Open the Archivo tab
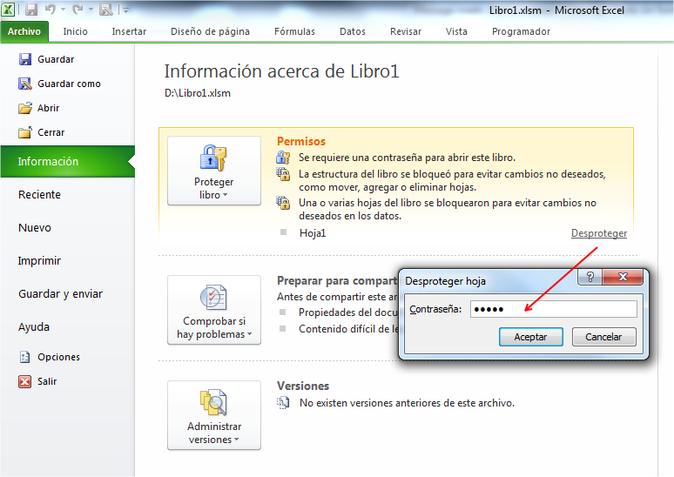The image size is (674, 477). (x=24, y=31)
